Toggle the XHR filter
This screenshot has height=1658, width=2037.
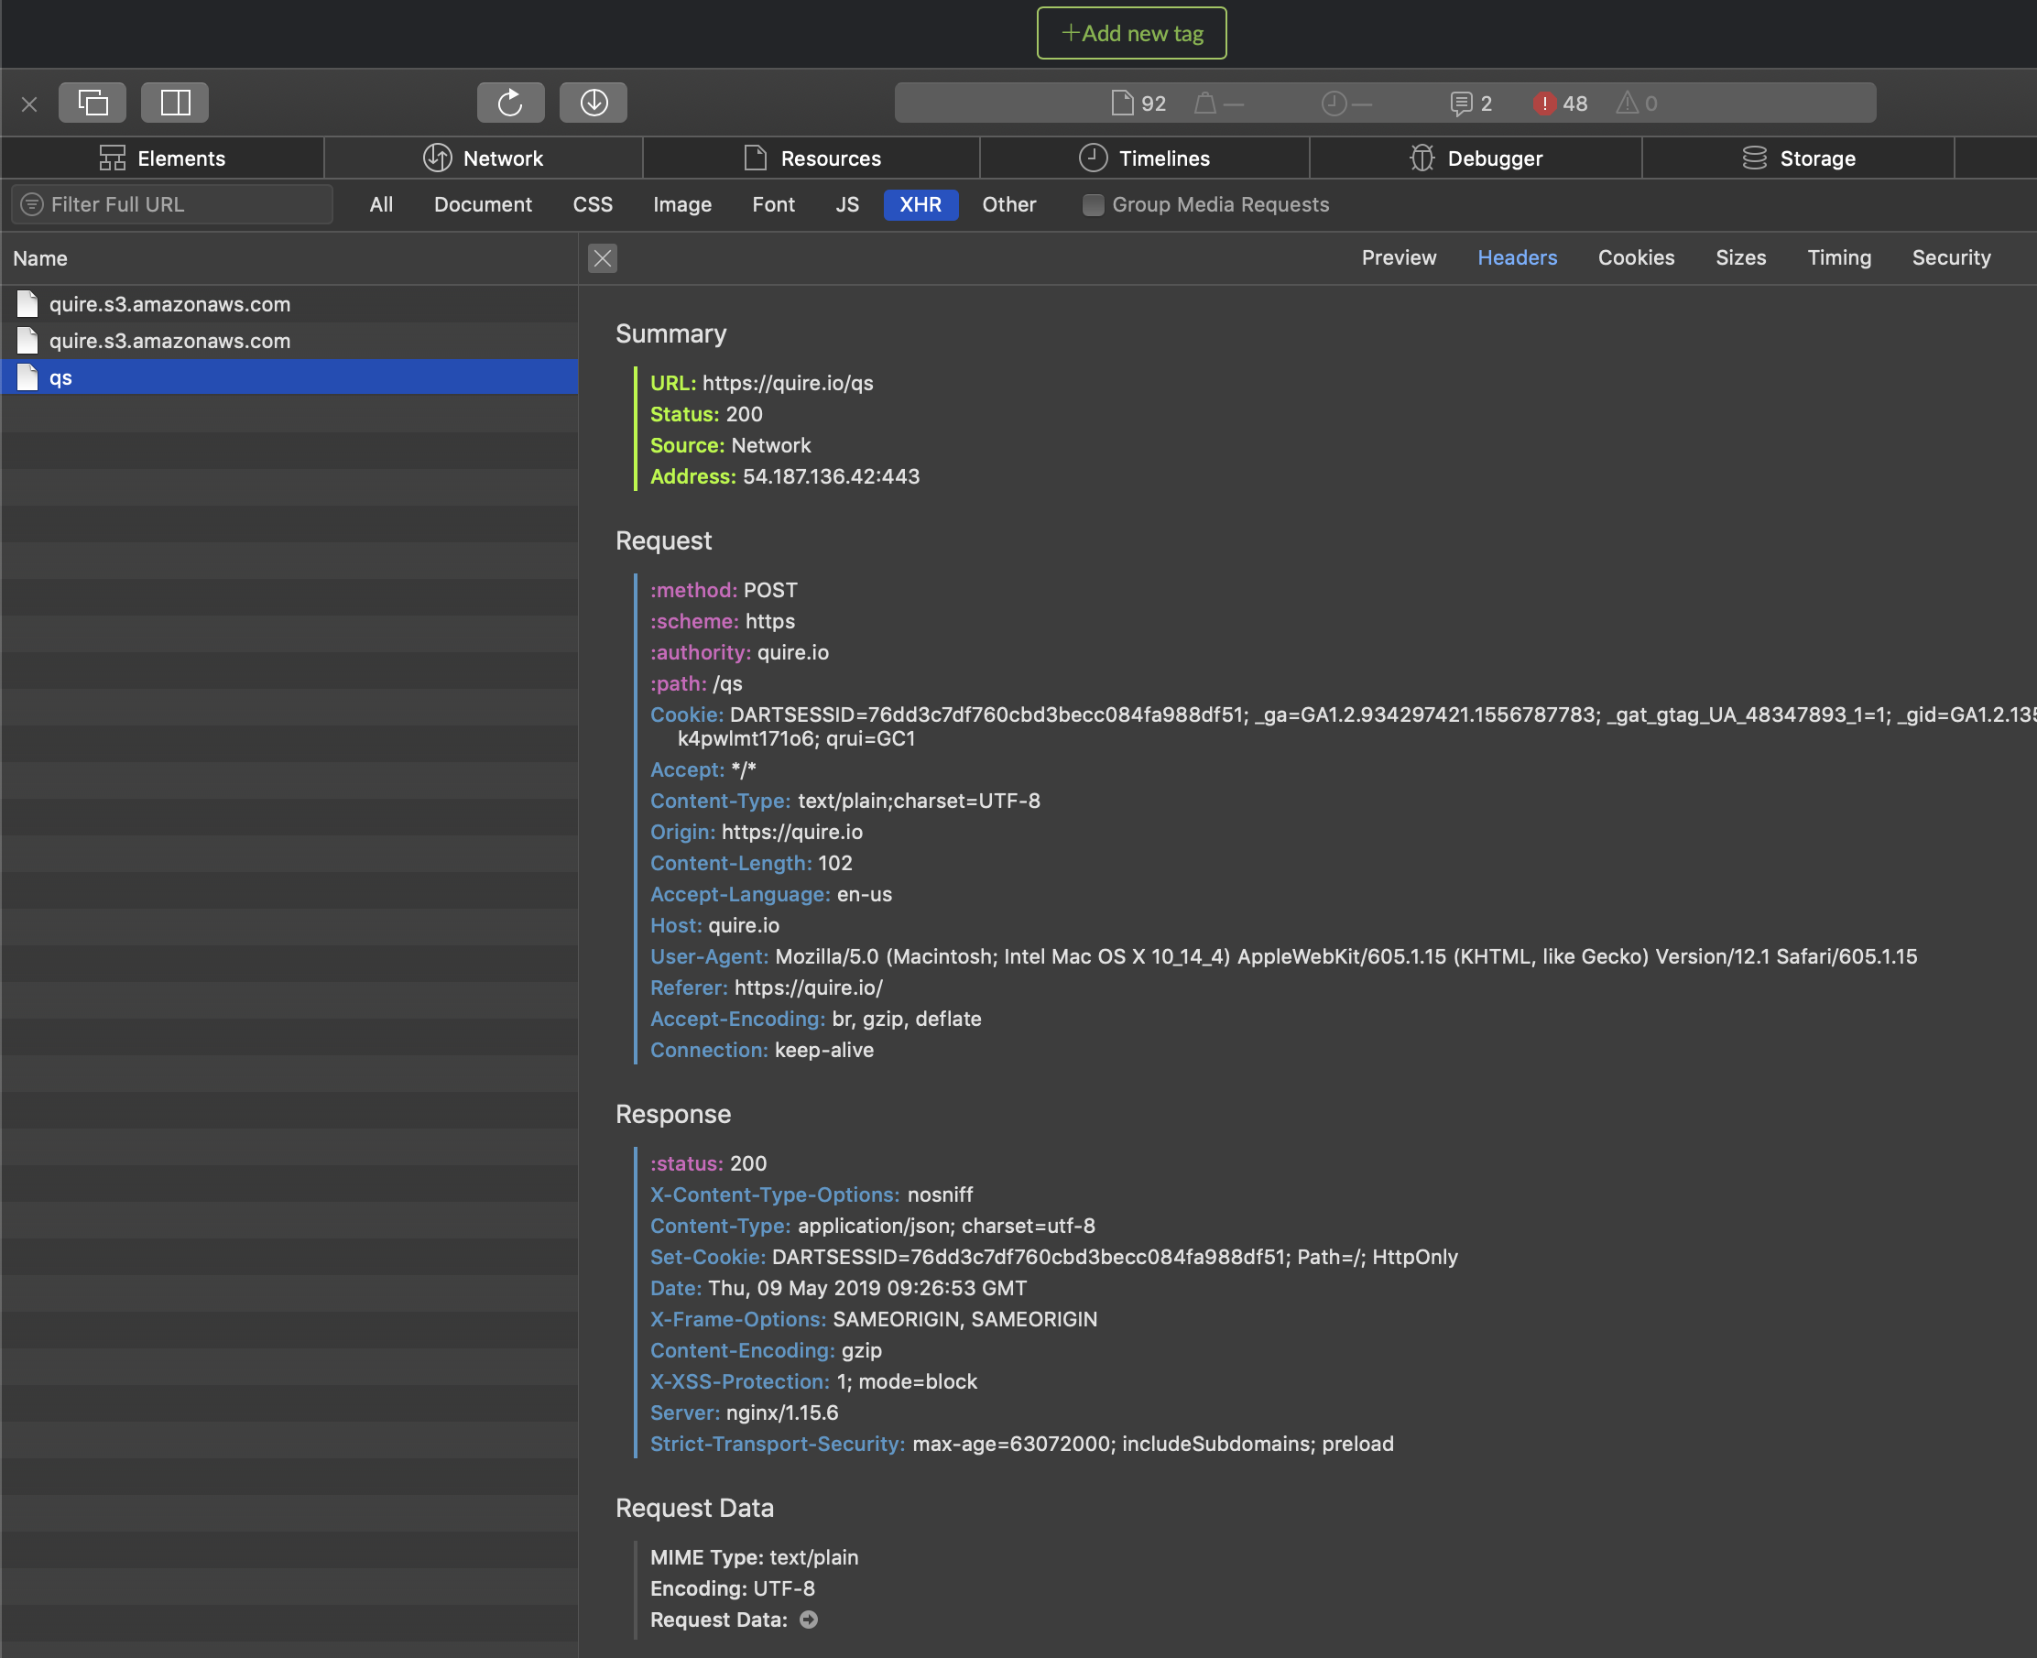coord(920,204)
